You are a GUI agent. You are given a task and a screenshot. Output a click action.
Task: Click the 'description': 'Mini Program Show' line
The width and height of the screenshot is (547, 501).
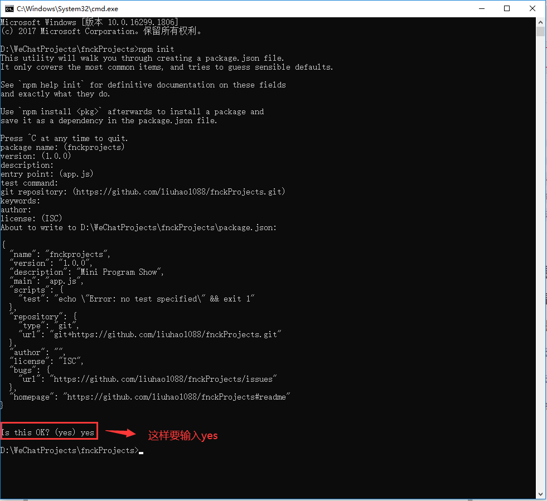pos(86,273)
